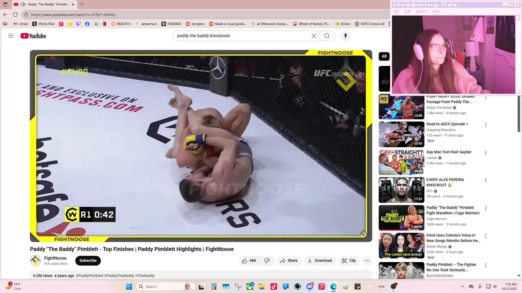Open Discord from the taskbar

[310, 286]
